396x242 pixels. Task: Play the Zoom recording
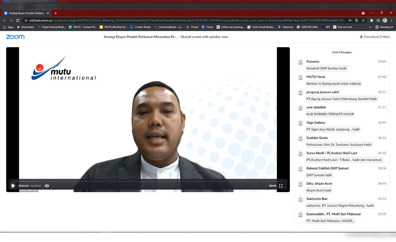coord(13,186)
